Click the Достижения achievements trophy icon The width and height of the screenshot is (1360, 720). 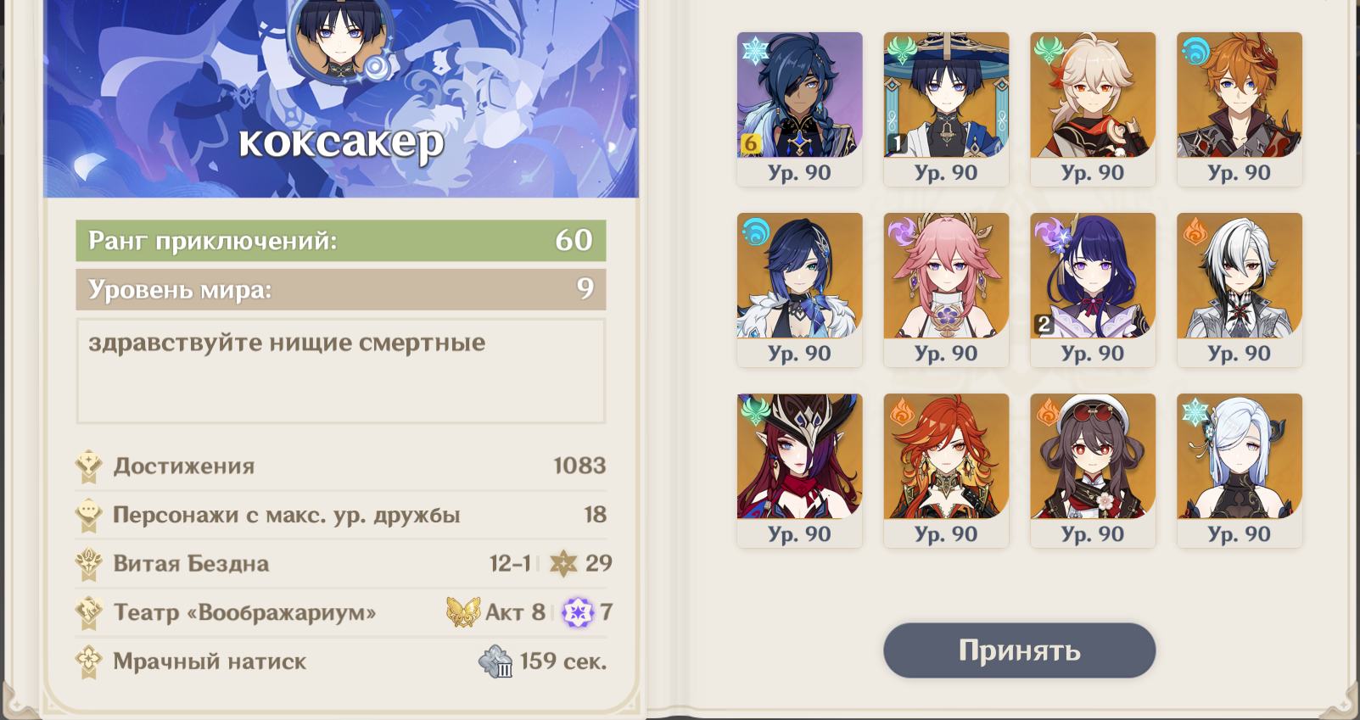88,466
